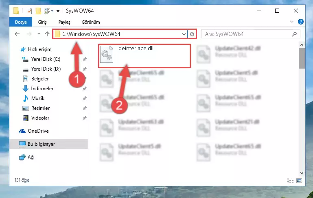The height and width of the screenshot is (198, 313).
Task: Minimize the SysWOW64 window
Action: pyautogui.click(x=259, y=11)
